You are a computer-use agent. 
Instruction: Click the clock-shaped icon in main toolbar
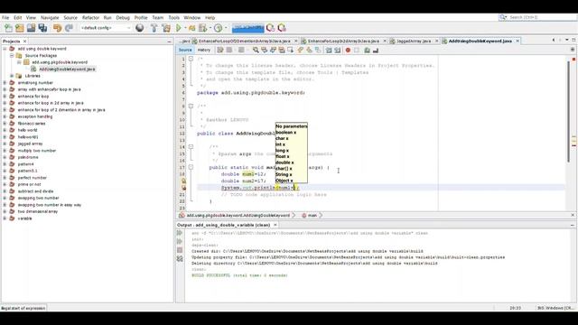[219, 28]
